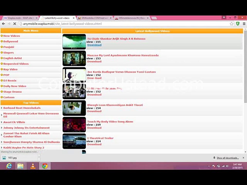This screenshot has height=185, width=247.
Task: Open the Rap Video menu link
Action: pyautogui.click(x=10, y=69)
